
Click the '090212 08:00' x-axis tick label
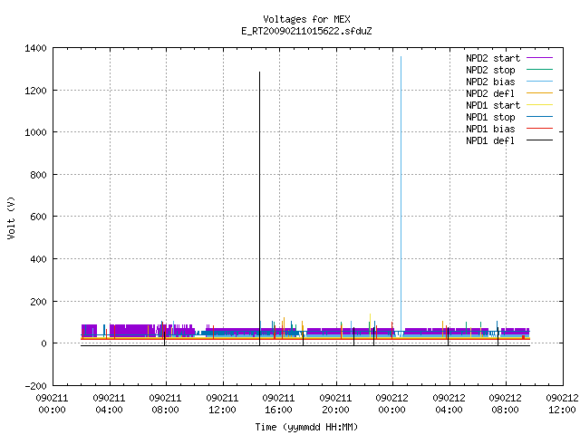pos(505,404)
